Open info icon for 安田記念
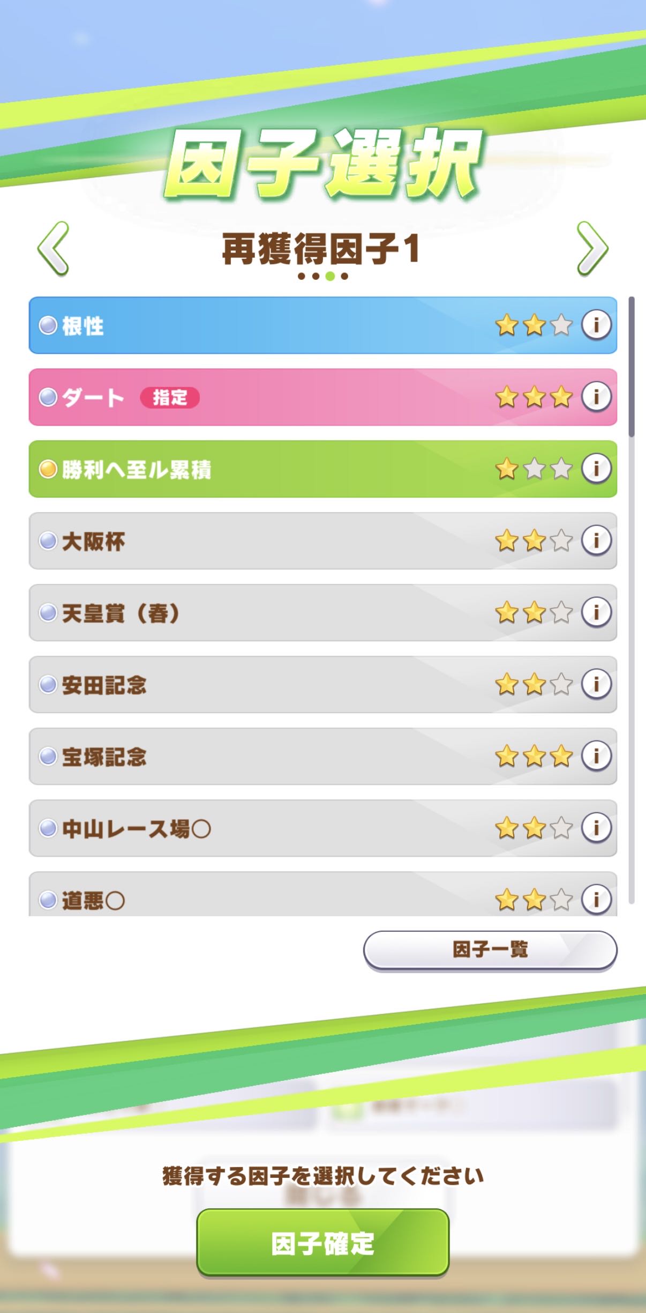This screenshot has width=646, height=1313. [596, 684]
